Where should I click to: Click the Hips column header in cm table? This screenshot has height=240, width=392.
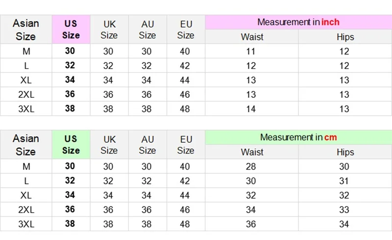345,152
